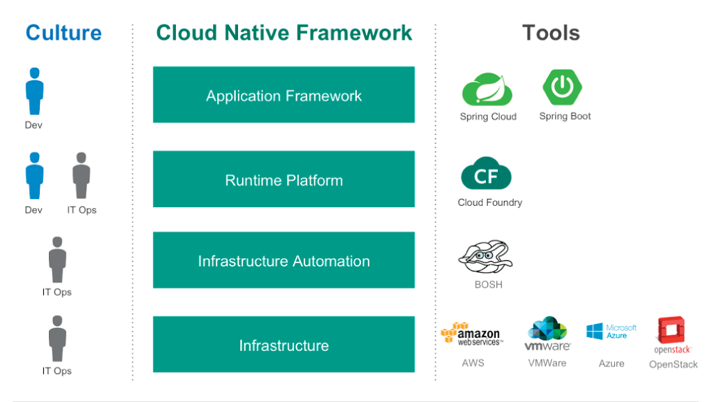The height and width of the screenshot is (402, 710).
Task: Click the VMware logo
Action: coord(547,335)
